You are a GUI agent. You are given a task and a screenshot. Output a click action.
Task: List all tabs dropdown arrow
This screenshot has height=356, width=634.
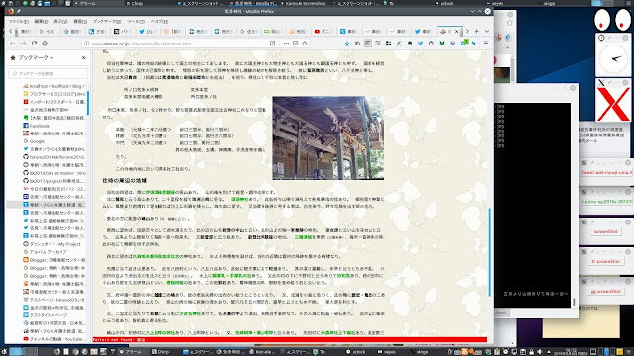point(487,31)
